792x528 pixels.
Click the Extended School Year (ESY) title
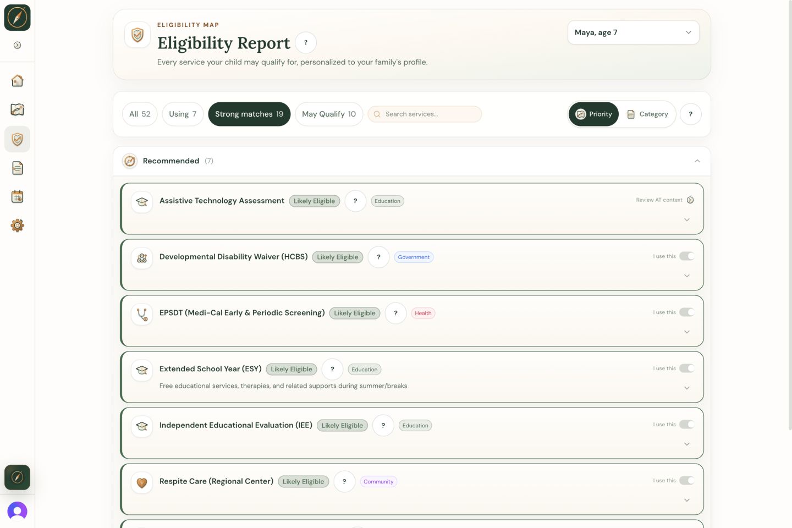point(211,369)
